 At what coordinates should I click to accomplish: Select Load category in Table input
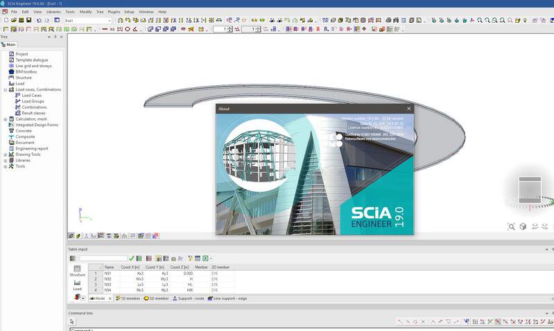pos(77,285)
